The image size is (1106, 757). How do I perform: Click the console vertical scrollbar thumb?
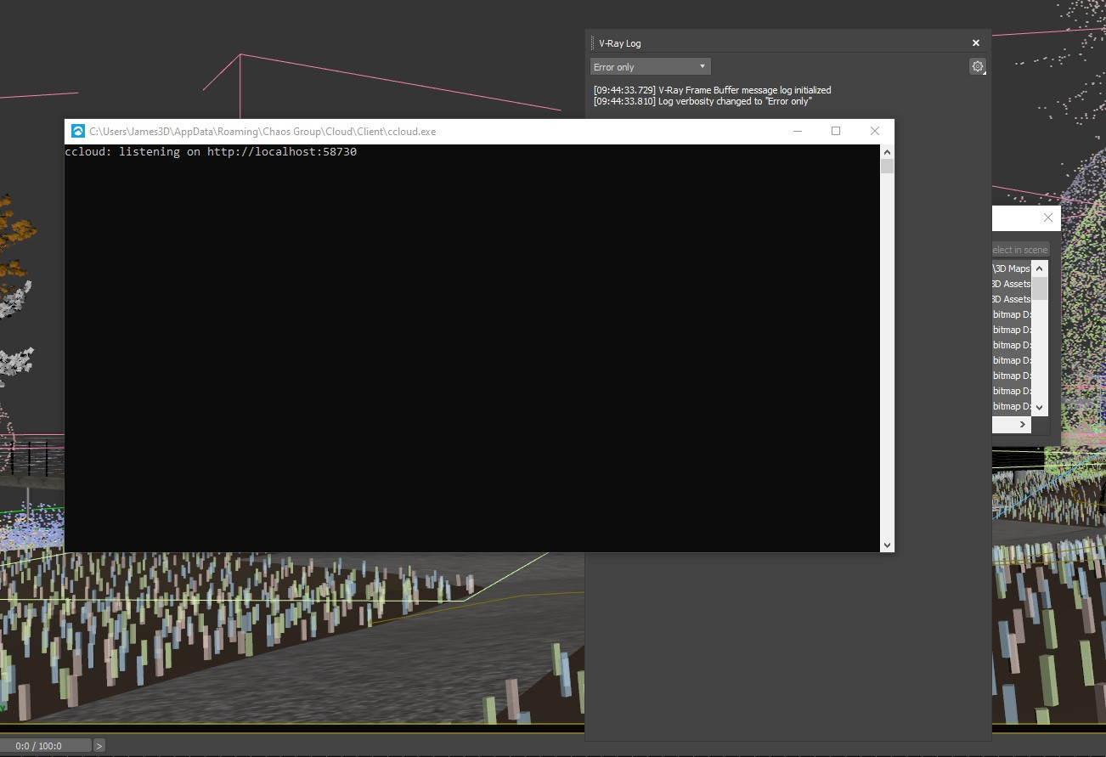click(887, 167)
